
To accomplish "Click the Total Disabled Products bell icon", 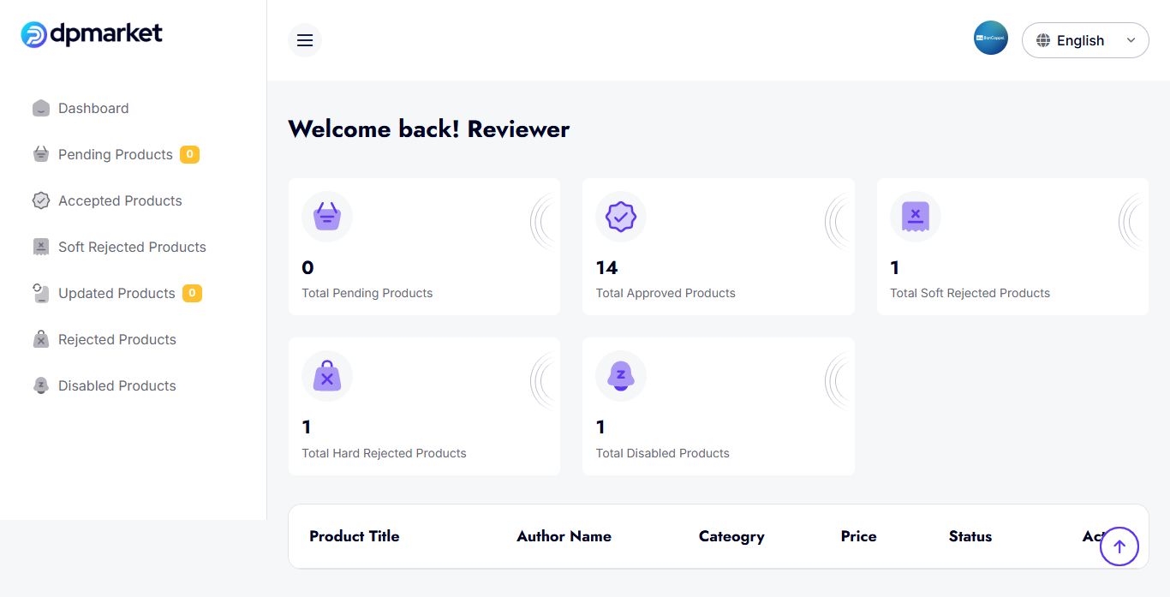I will (620, 376).
